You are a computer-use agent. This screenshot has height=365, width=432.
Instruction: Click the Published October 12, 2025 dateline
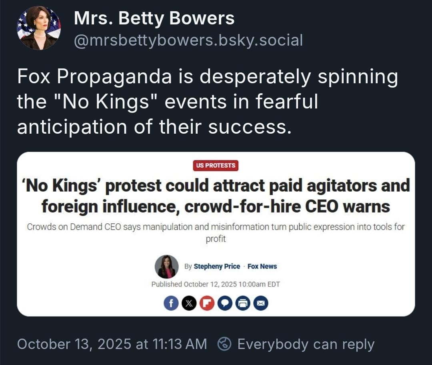[x=216, y=284]
